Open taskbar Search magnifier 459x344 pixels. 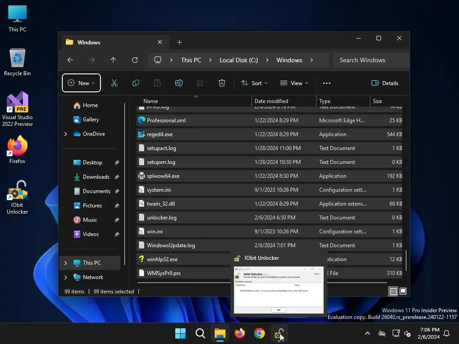coord(200,333)
